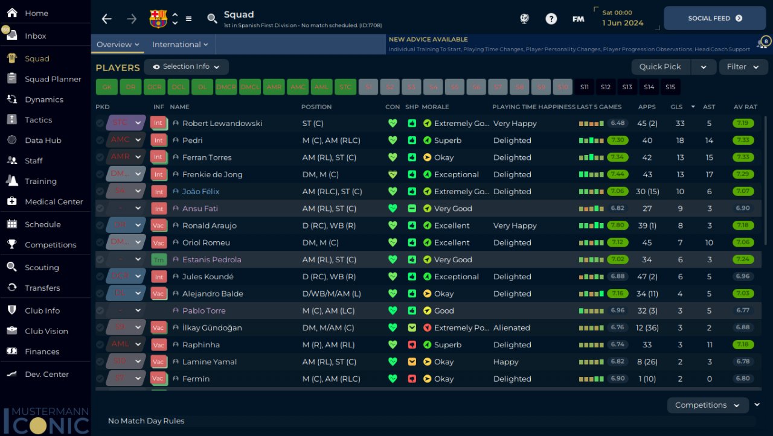Open João Félix player profile link
This screenshot has width=773, height=436.
point(200,191)
